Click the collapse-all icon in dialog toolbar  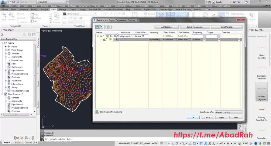[101, 27]
